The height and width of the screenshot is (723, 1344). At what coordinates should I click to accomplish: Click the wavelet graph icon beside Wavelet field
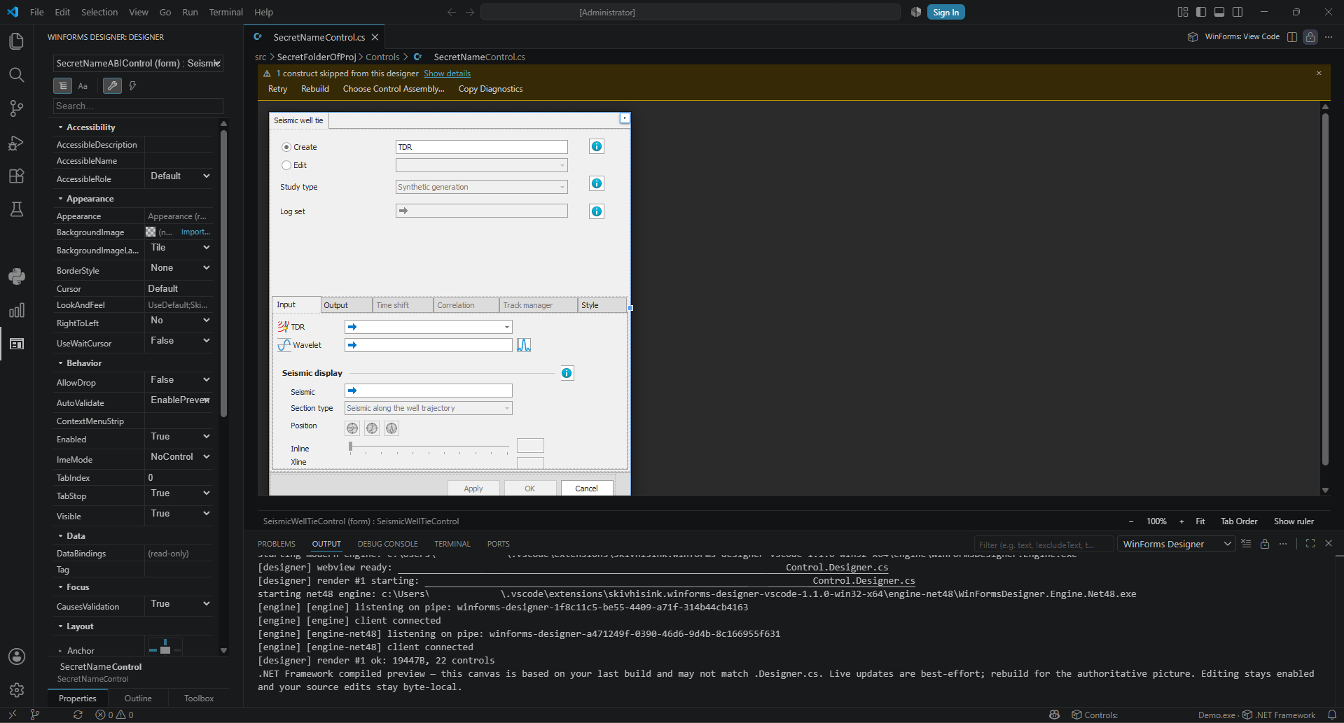524,345
